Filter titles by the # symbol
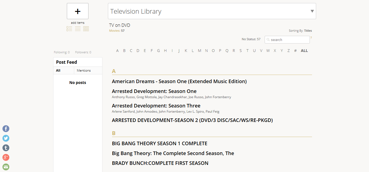 295,51
